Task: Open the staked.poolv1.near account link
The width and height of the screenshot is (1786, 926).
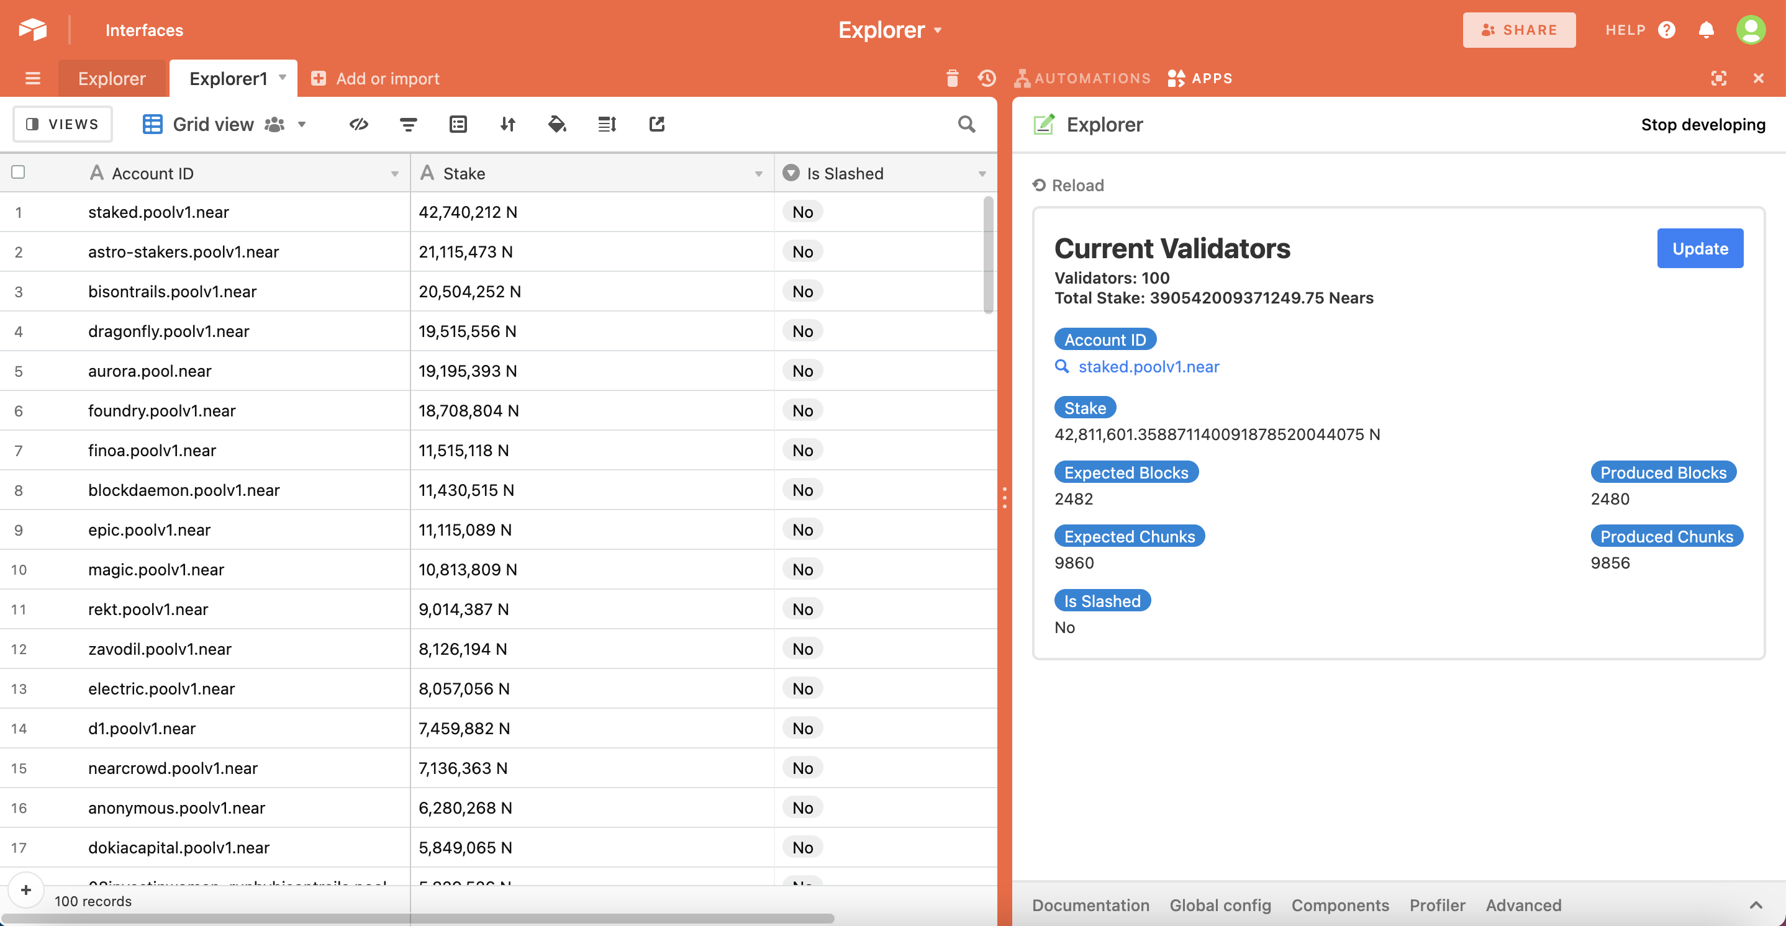Action: coord(1148,366)
